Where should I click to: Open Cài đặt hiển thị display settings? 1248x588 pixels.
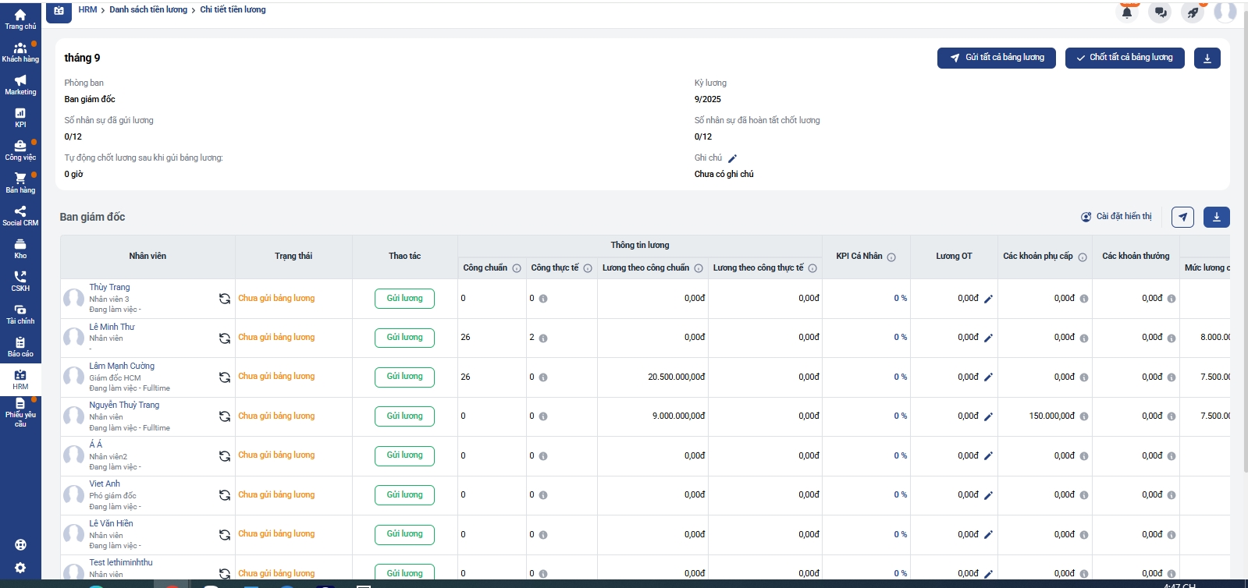[1116, 217]
